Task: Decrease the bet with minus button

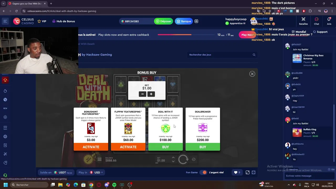Action: pyautogui.click(x=143, y=94)
